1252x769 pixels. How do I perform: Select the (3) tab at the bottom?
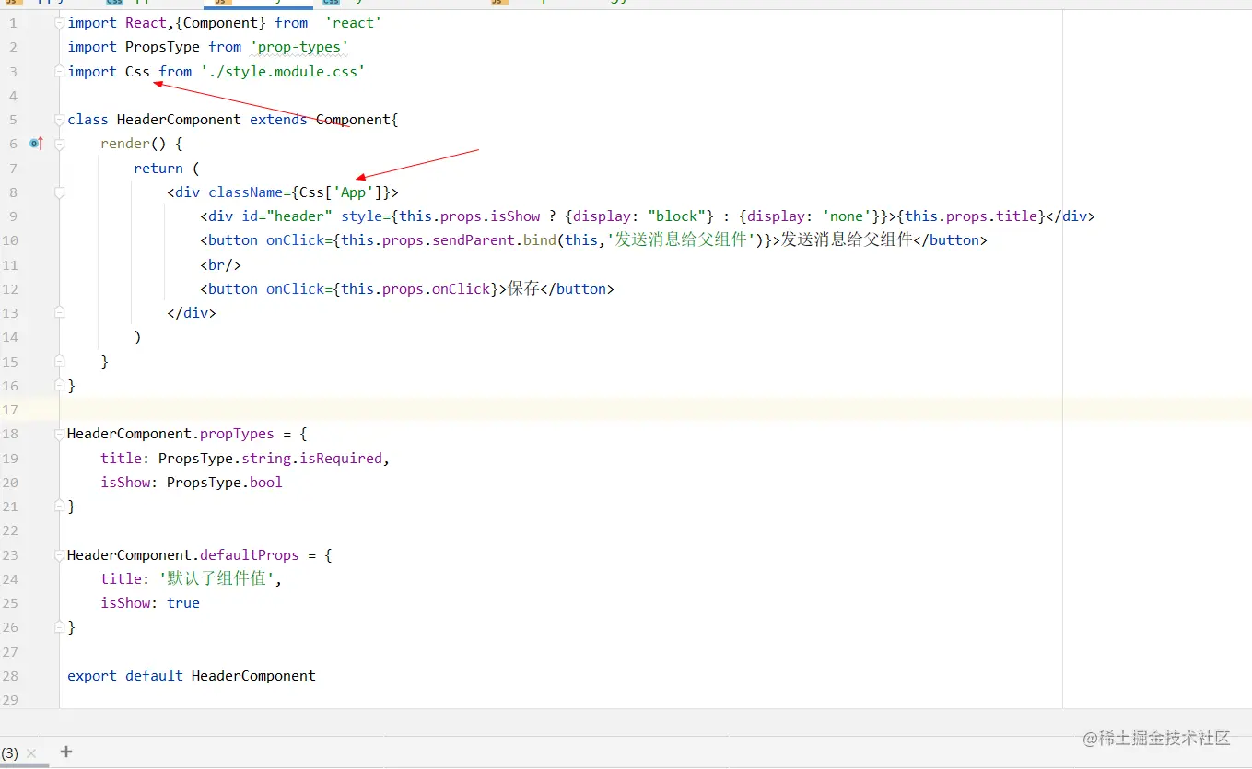pos(9,753)
